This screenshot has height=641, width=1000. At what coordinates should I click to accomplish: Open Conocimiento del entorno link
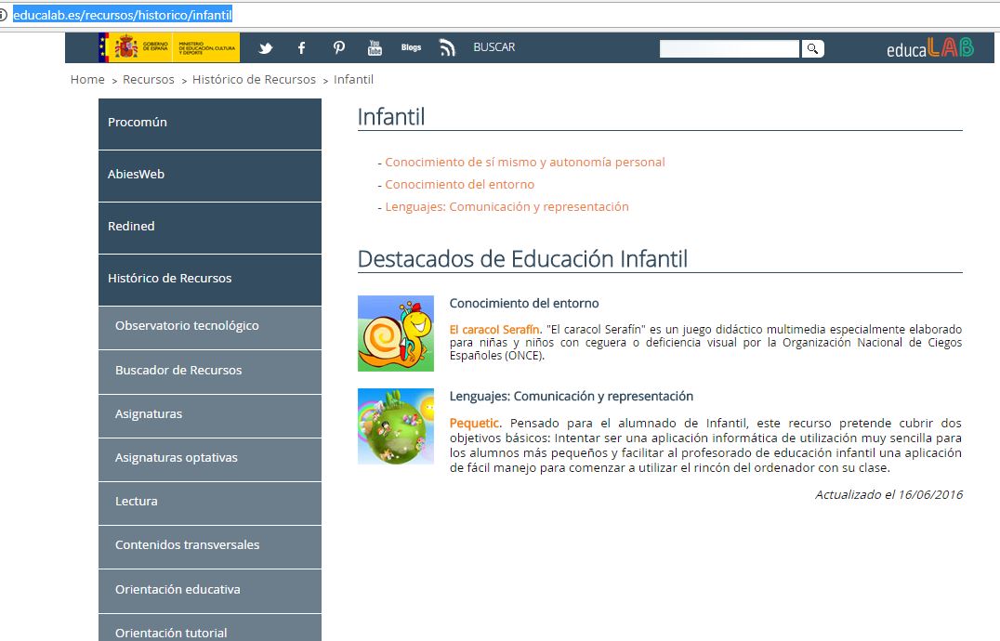point(459,185)
